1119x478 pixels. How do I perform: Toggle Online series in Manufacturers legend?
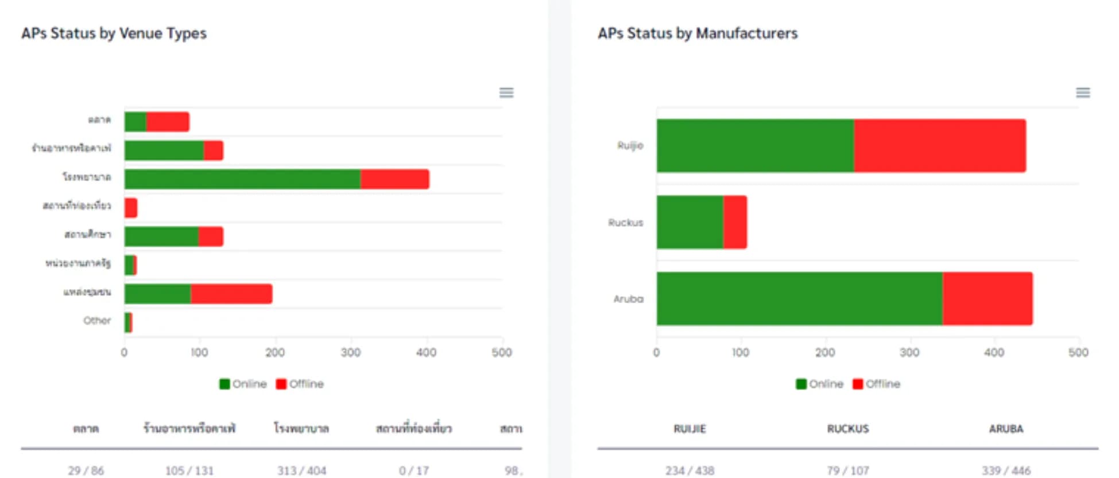[x=820, y=384]
